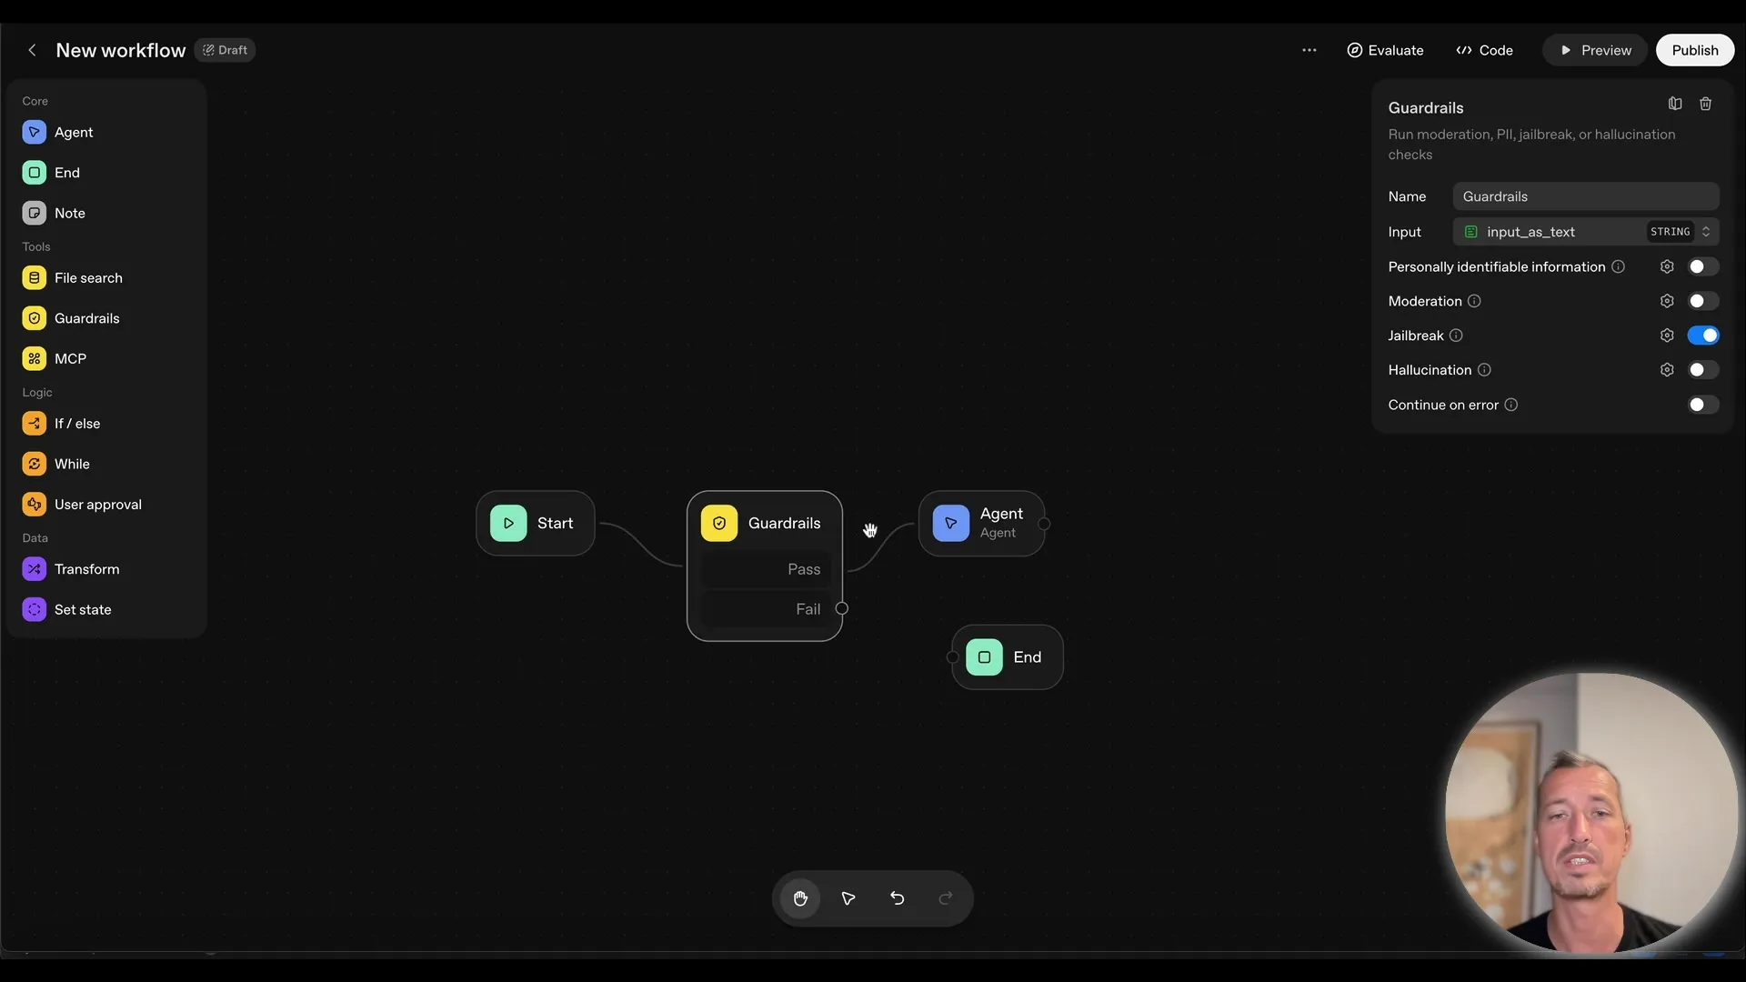Click the duplicate icon in the Guardrails panel
The width and height of the screenshot is (1746, 982).
[1675, 105]
